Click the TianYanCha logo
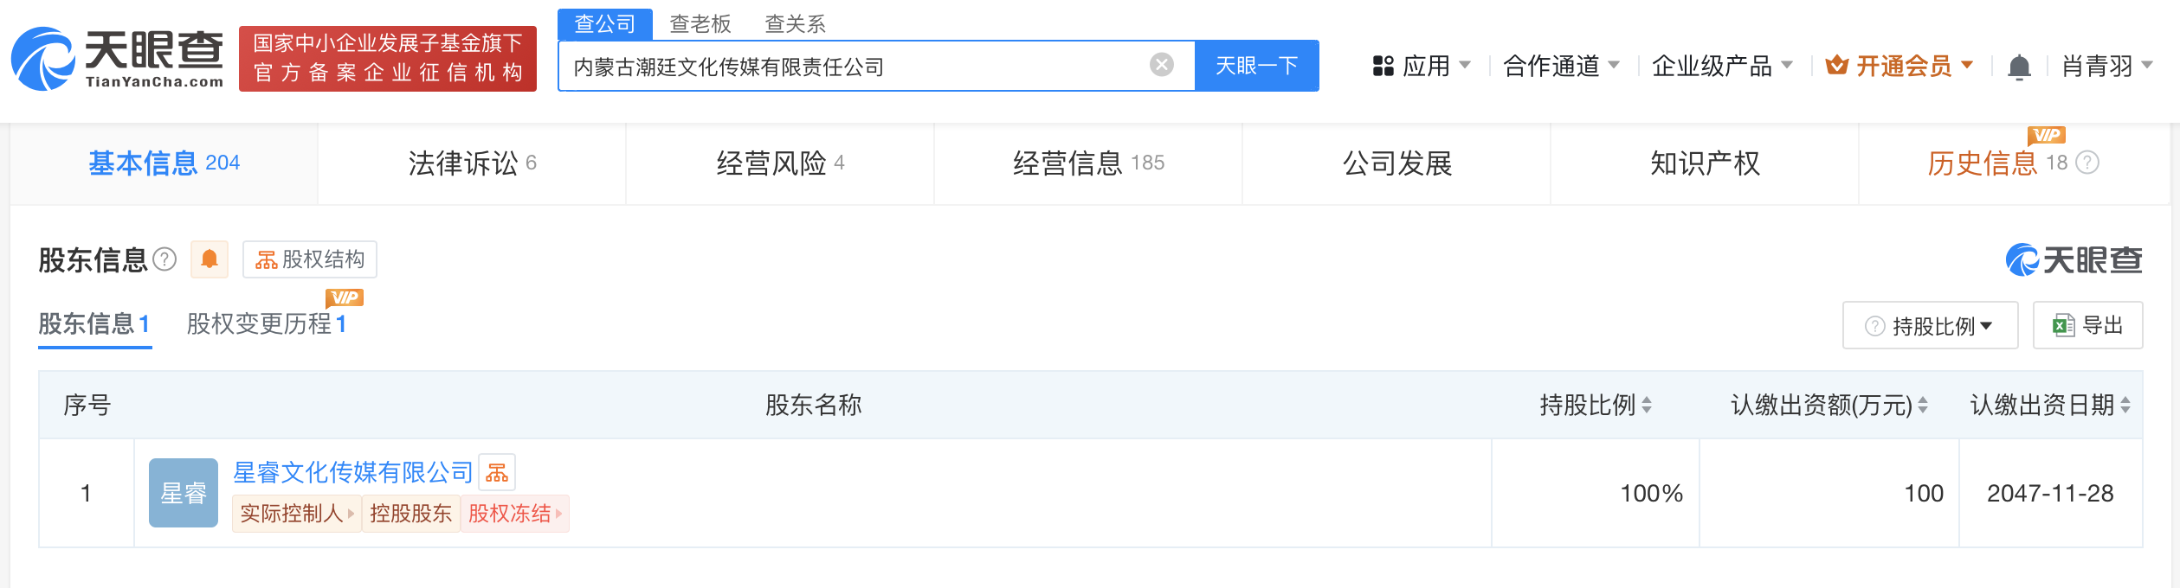This screenshot has height=588, width=2180. [x=118, y=59]
